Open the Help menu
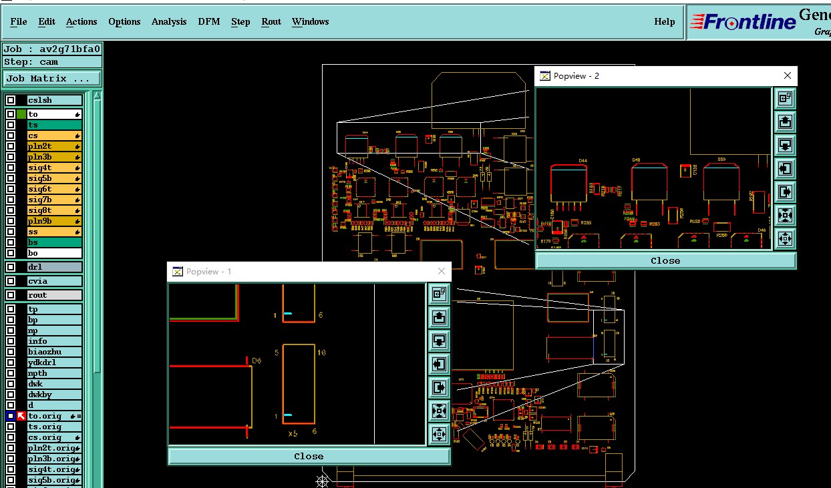 point(665,22)
